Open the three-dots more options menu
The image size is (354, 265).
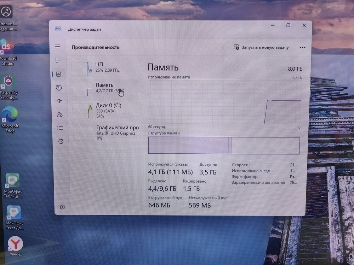click(302, 47)
